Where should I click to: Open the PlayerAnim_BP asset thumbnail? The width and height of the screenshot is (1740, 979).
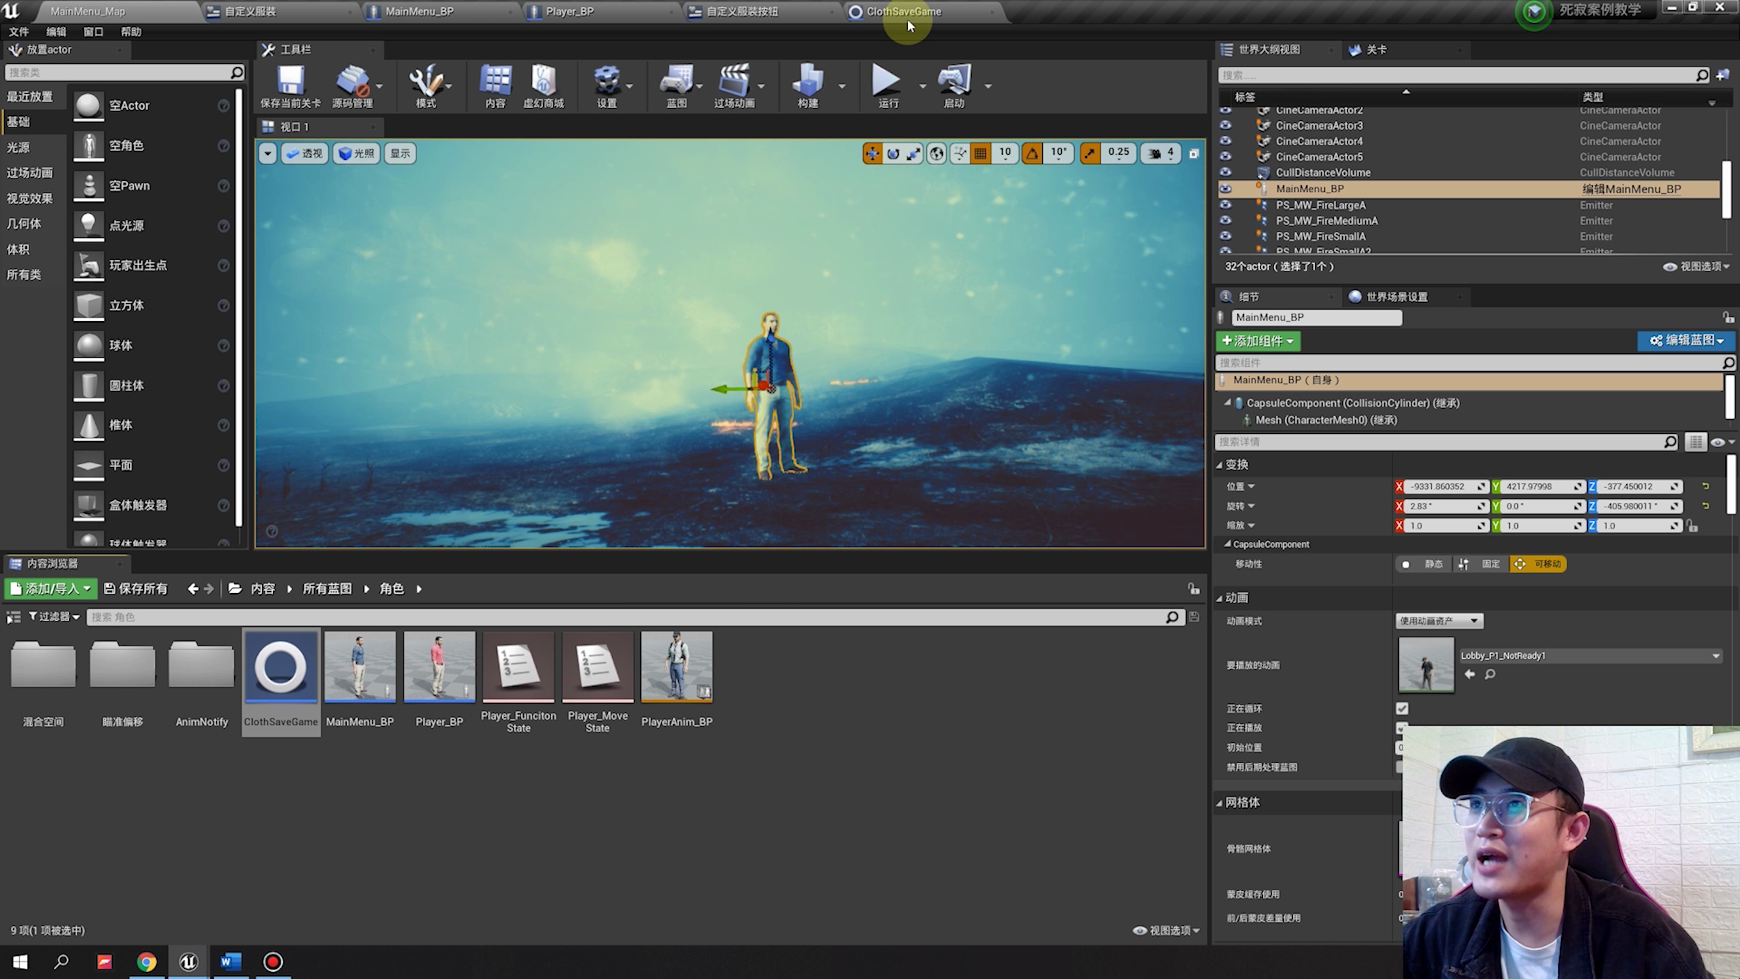pos(676,667)
